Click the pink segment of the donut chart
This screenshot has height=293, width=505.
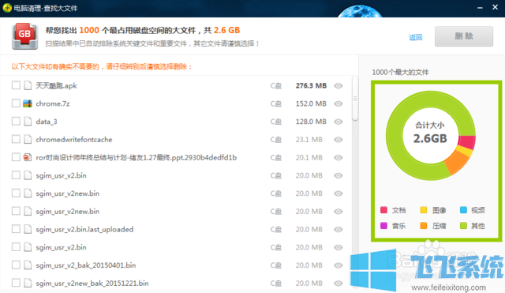pos(467,142)
